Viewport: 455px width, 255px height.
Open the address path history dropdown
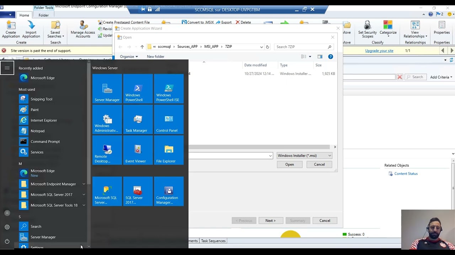click(x=262, y=47)
